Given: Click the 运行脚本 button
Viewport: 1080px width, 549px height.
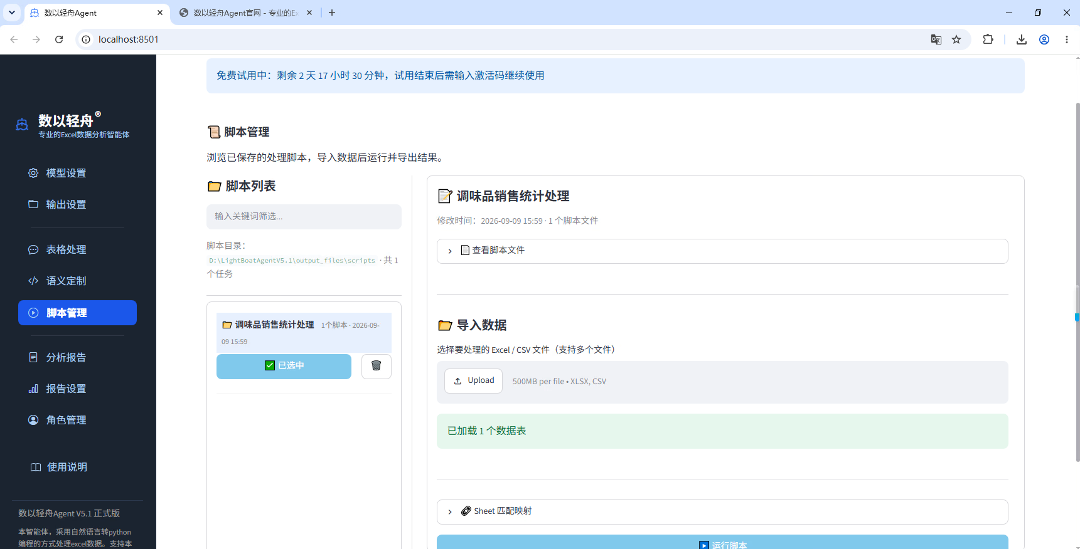Looking at the screenshot, I should point(722,543).
